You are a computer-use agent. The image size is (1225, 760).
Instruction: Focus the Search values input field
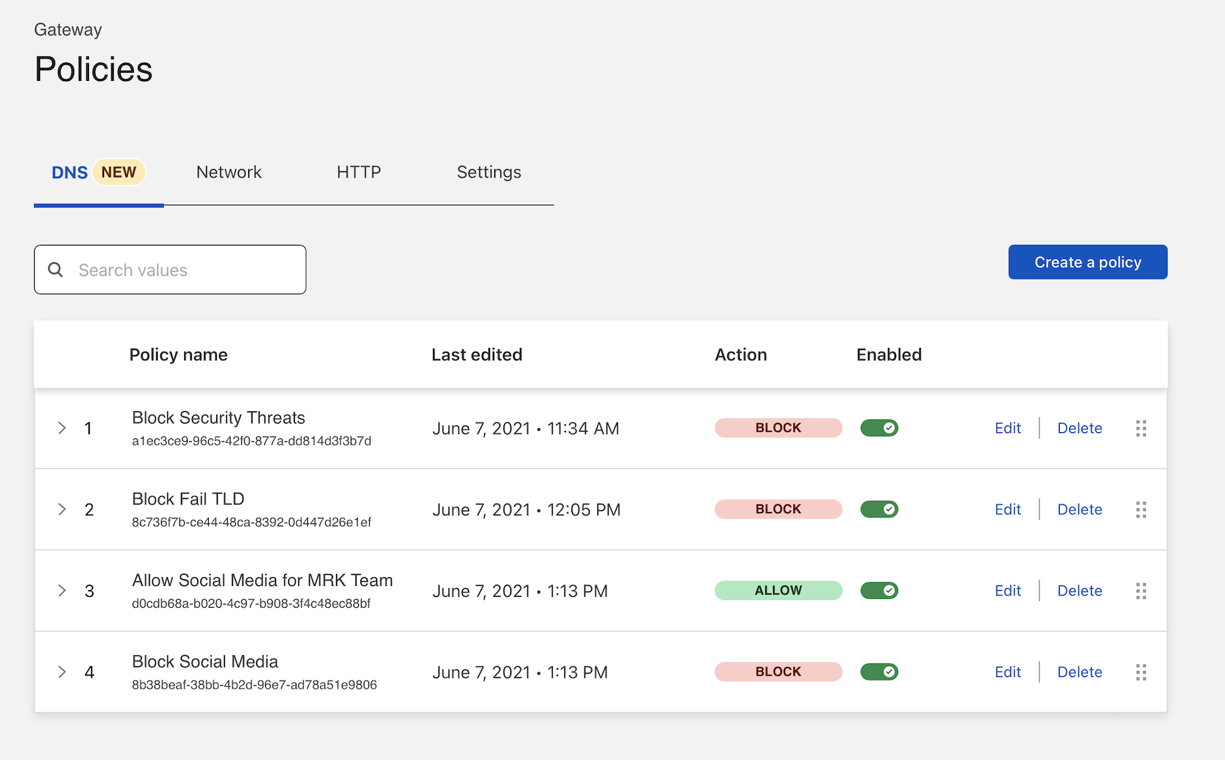pyautogui.click(x=184, y=270)
